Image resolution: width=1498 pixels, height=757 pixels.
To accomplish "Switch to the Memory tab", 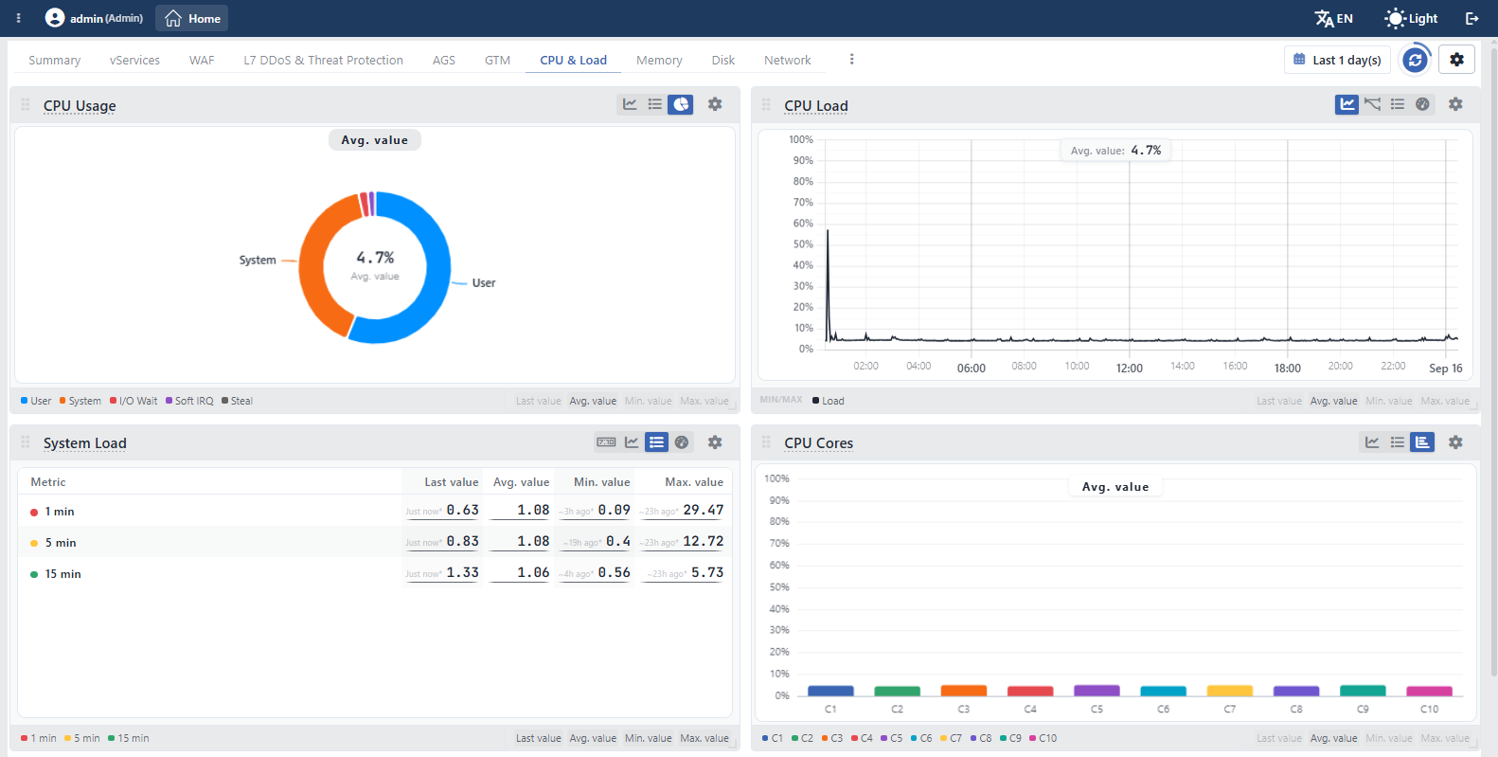I will tap(659, 60).
